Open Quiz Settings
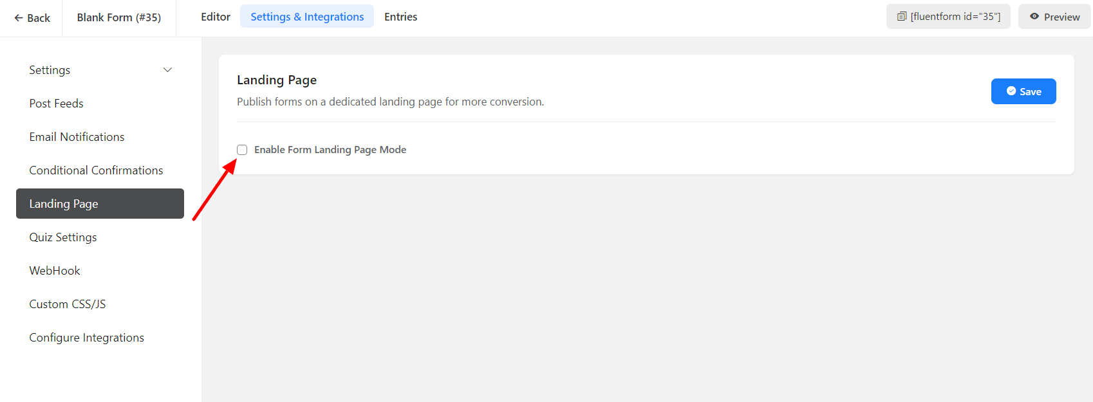 coord(63,237)
